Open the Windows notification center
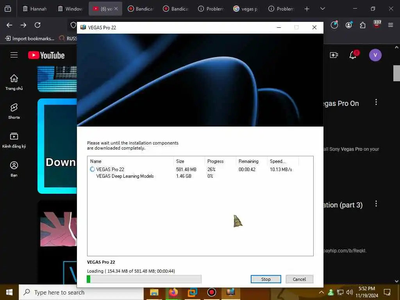This screenshot has width=400, height=300. (x=387, y=292)
